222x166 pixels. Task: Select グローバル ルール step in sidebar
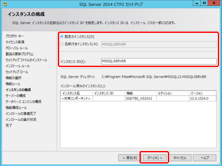point(17,48)
